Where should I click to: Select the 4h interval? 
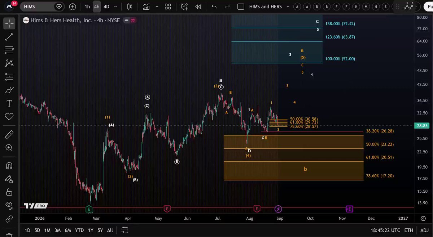pos(97,6)
